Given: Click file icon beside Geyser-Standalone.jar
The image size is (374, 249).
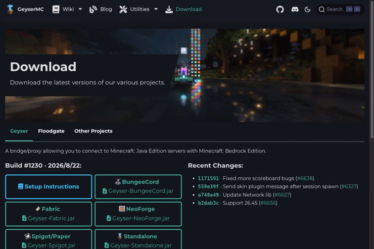Looking at the screenshot, I should (x=107, y=245).
